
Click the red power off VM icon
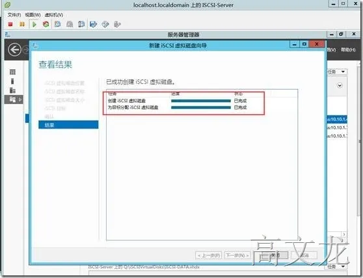pos(10,24)
